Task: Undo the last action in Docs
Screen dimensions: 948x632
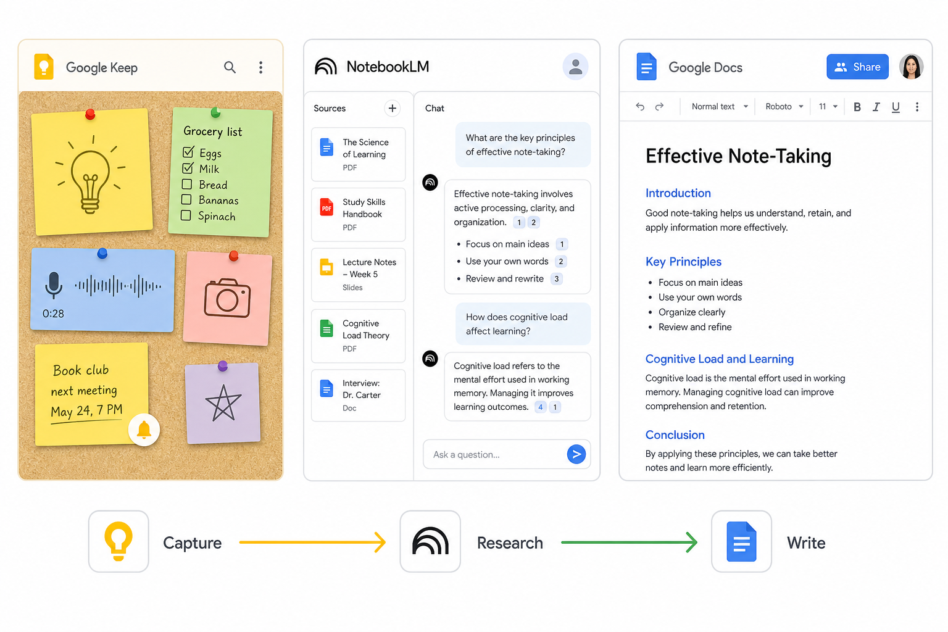Action: (x=640, y=107)
